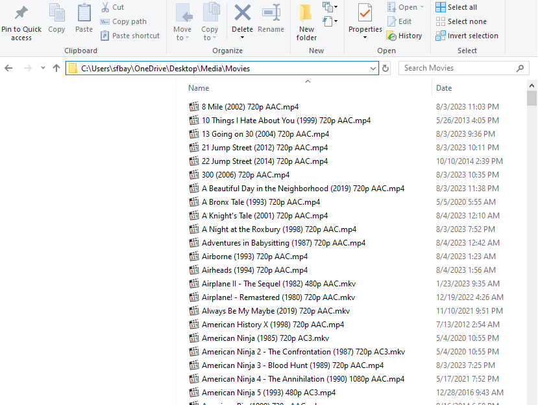Click the Paste shortcut icon
This screenshot has width=538, height=405.
pos(105,36)
